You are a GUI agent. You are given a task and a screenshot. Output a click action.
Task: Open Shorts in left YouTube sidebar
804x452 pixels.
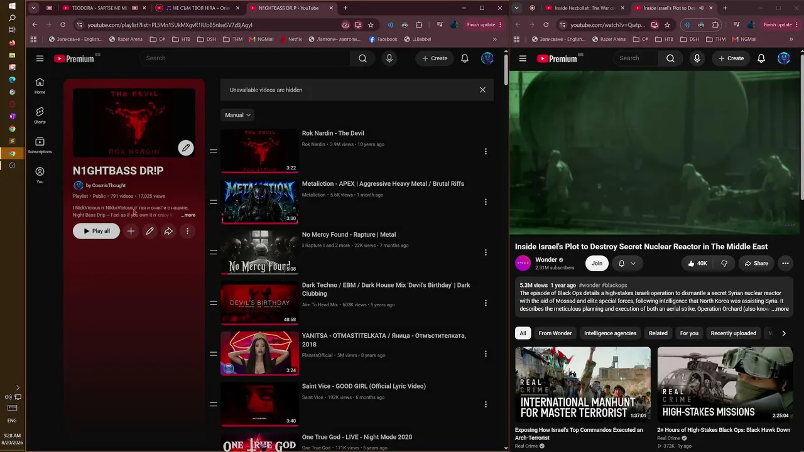40,116
